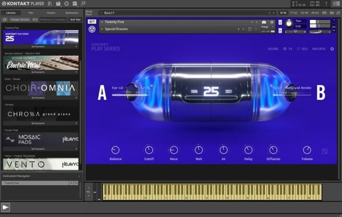Click the info icon in instrument header

coord(272,22)
